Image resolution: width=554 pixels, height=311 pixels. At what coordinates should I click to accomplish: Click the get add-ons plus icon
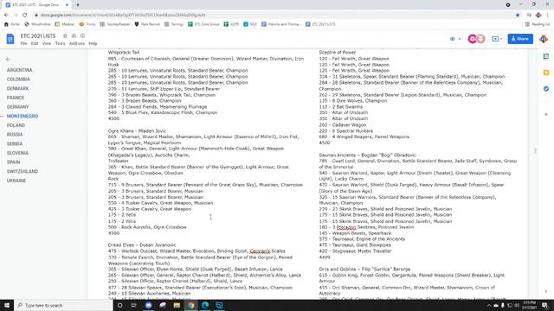pyautogui.click(x=546, y=114)
